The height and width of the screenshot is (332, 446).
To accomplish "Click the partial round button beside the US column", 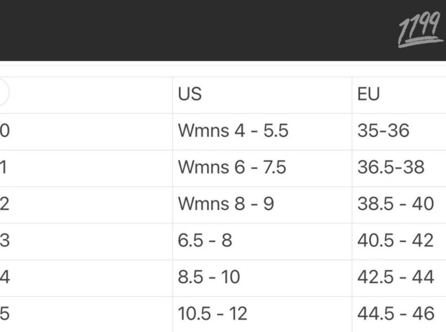I will [x=3, y=93].
